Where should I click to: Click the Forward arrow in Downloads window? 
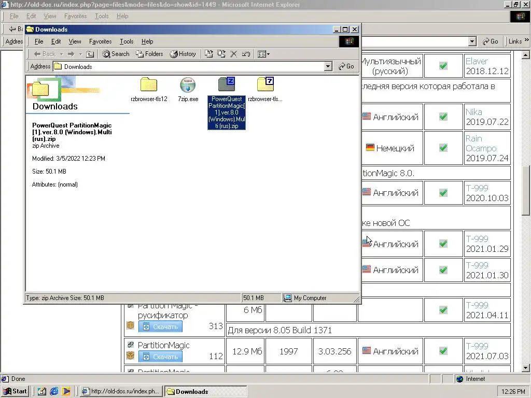click(x=71, y=54)
